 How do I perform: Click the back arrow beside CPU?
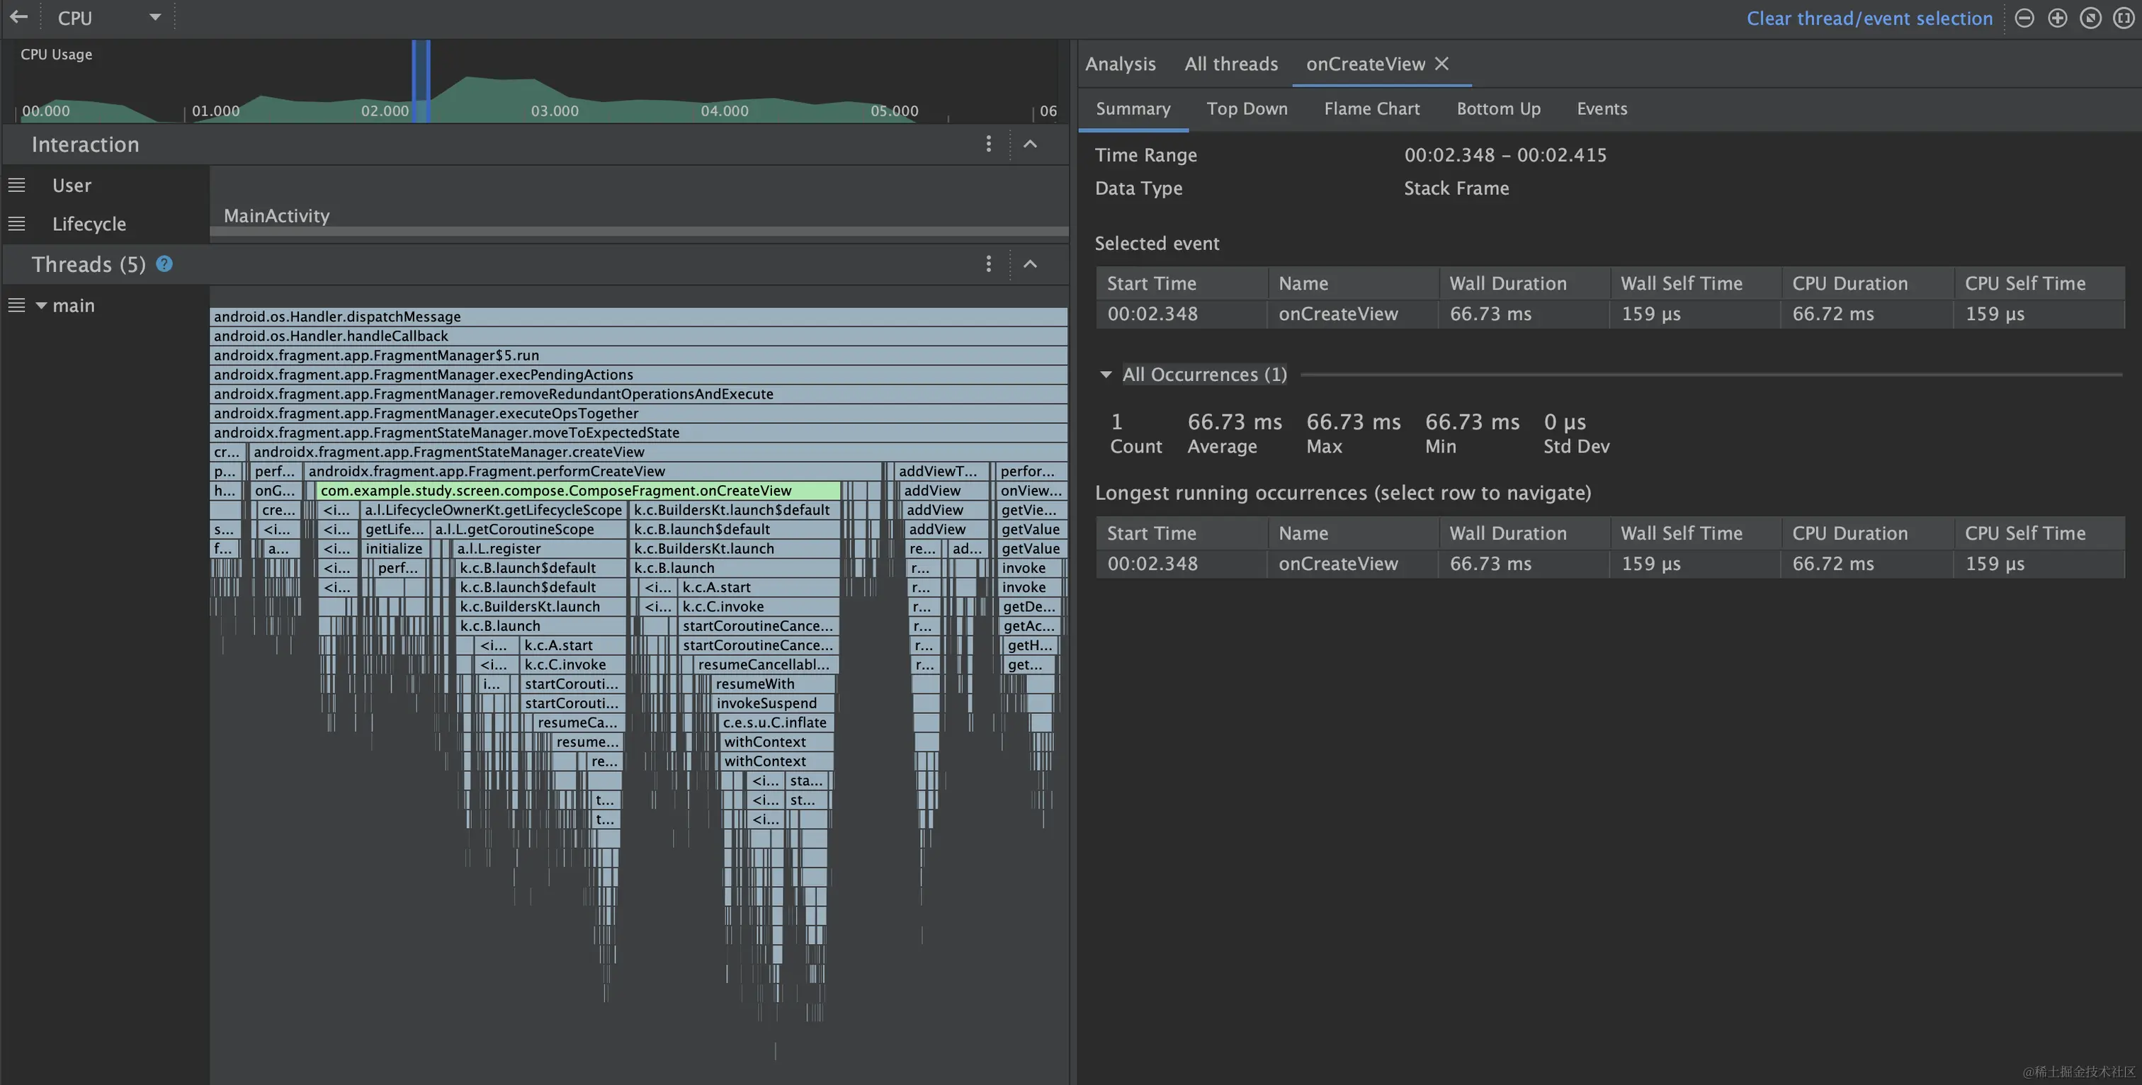pos(18,16)
